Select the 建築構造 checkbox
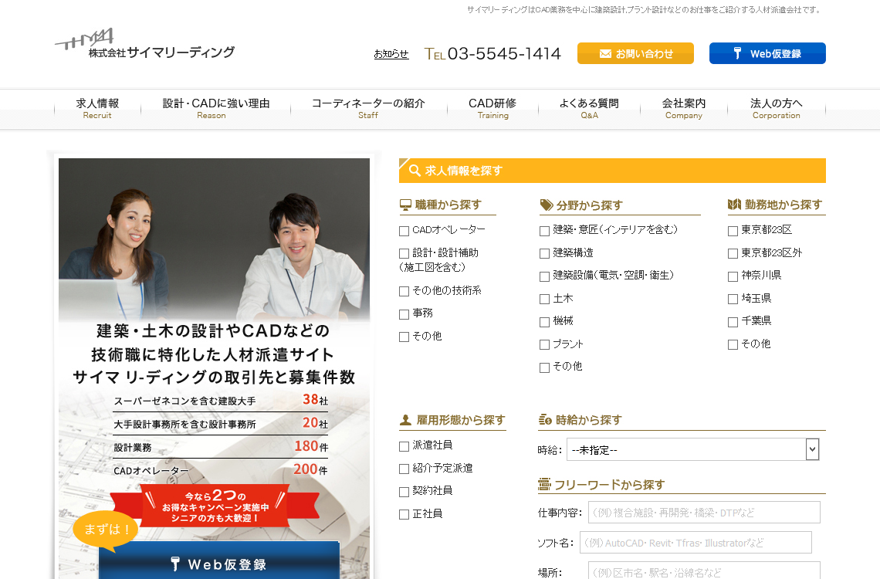 pyautogui.click(x=543, y=253)
